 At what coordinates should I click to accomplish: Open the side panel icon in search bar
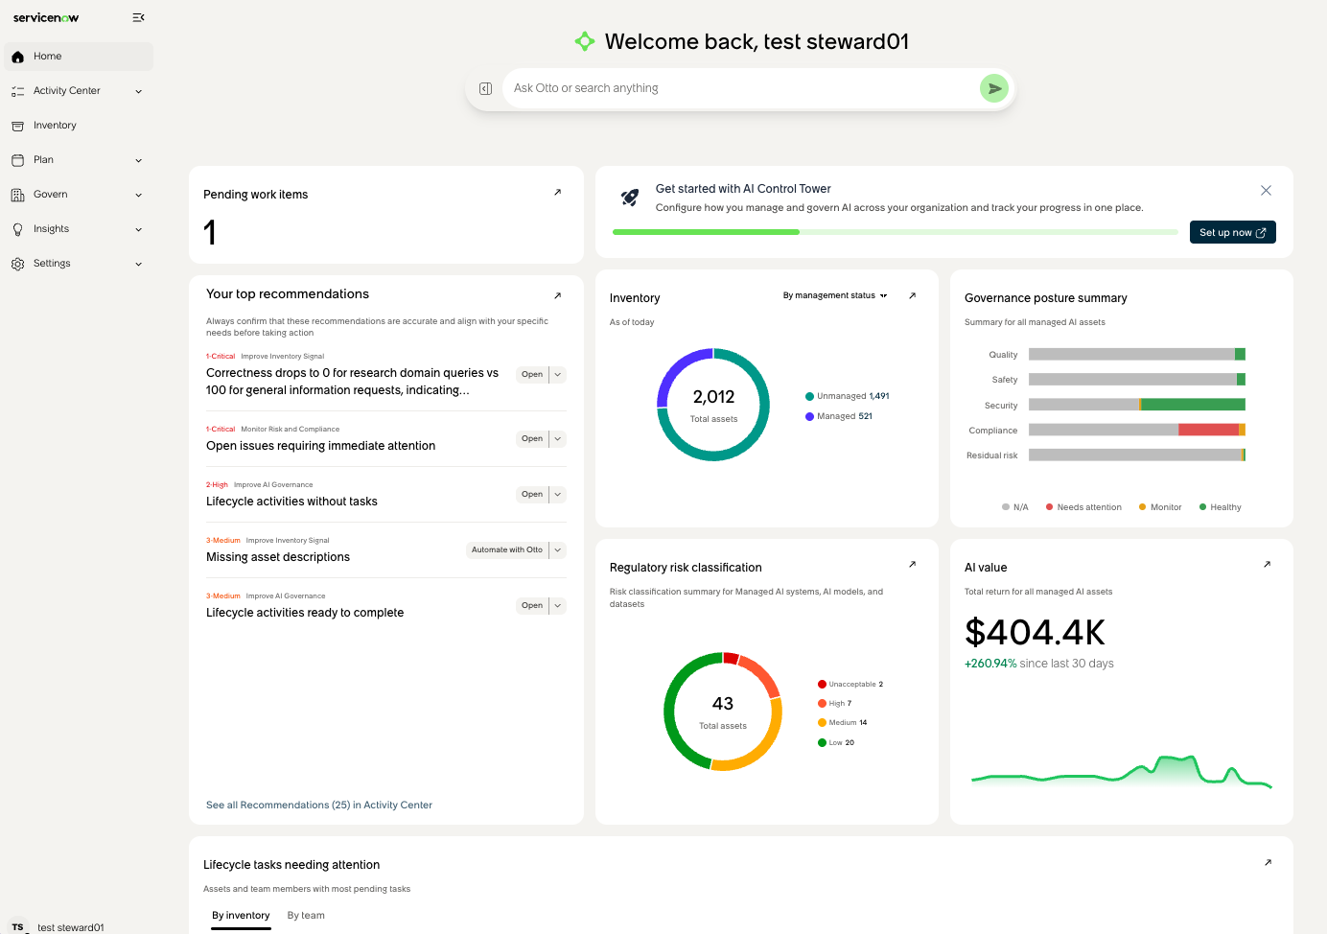pyautogui.click(x=485, y=88)
